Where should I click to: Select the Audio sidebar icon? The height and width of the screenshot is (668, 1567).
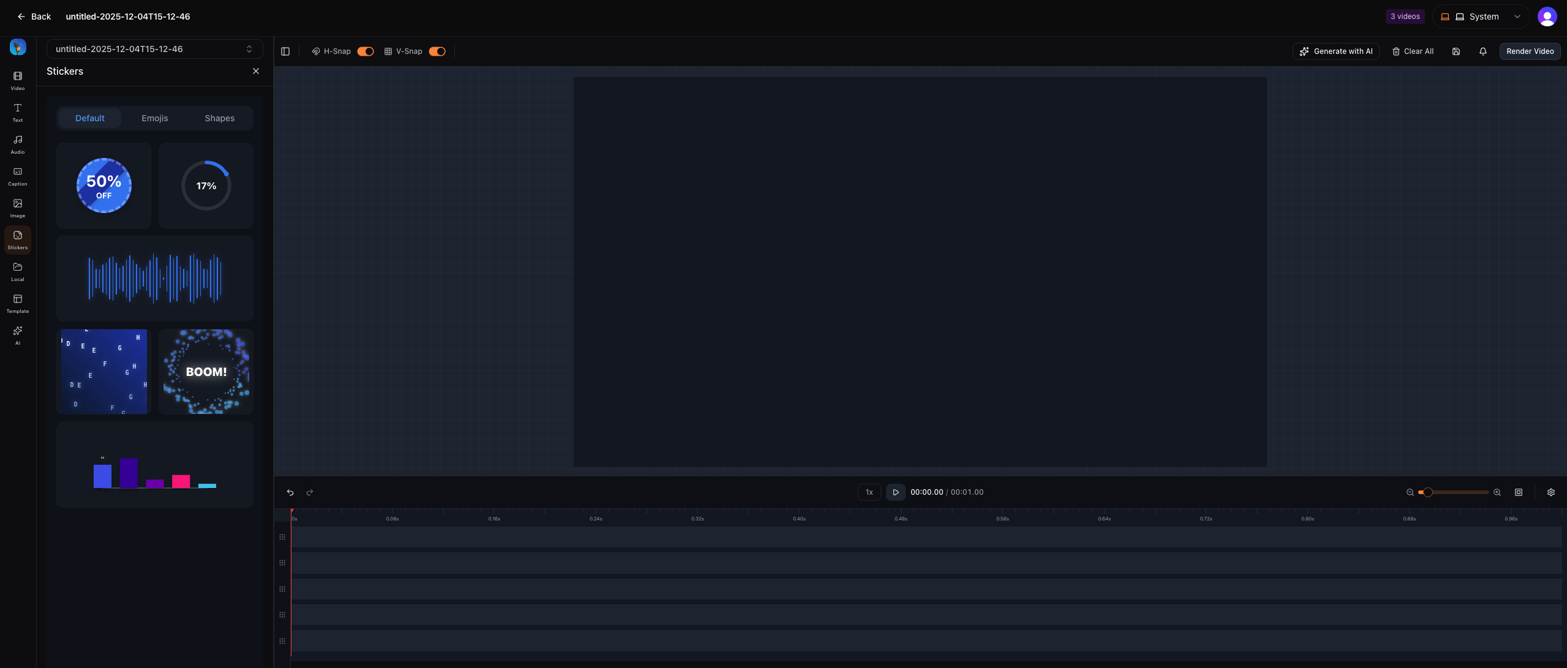[x=17, y=144]
